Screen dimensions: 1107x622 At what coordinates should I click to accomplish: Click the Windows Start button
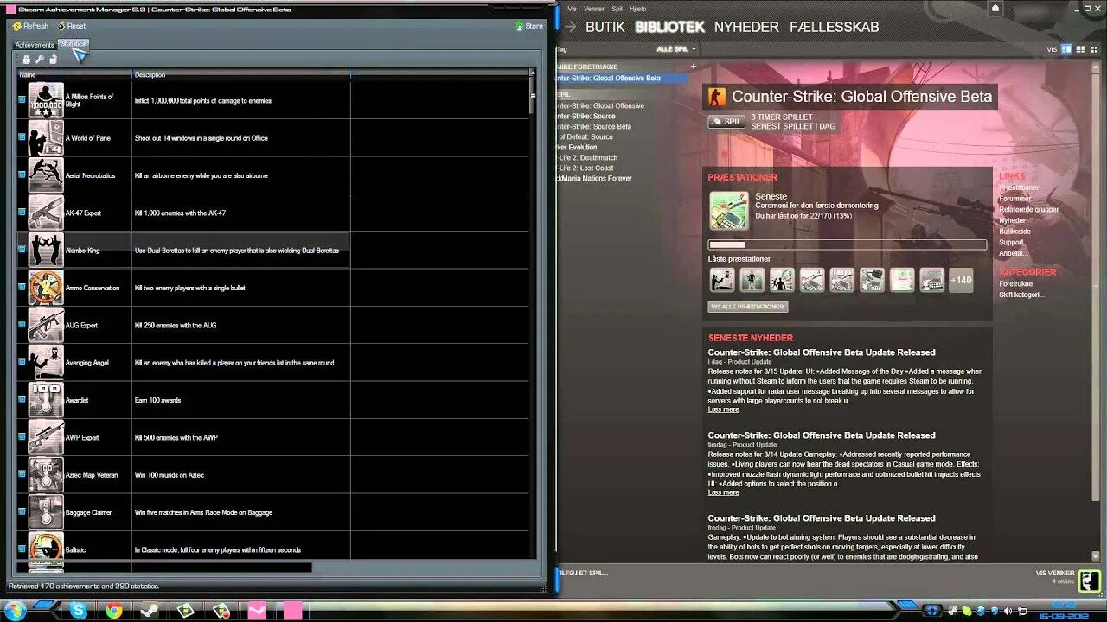click(15, 611)
